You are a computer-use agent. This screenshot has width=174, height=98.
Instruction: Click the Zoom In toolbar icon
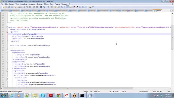click(48, 7)
